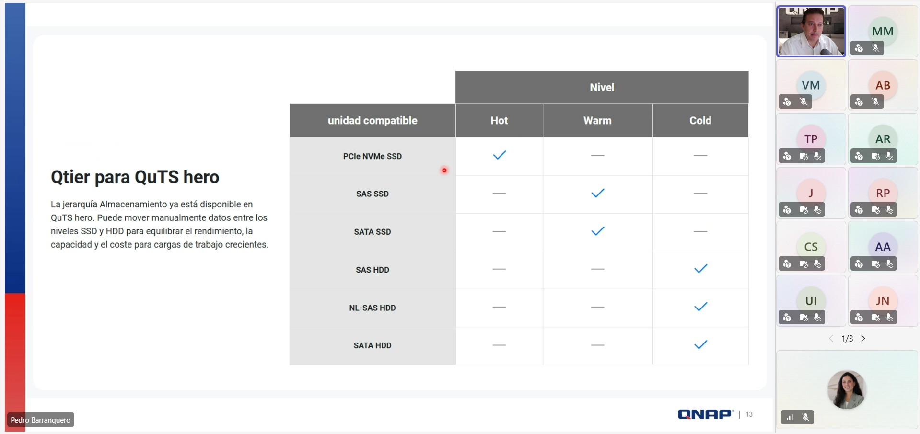
Task: Click the unverified user icon on CS tile
Action: [x=787, y=264]
